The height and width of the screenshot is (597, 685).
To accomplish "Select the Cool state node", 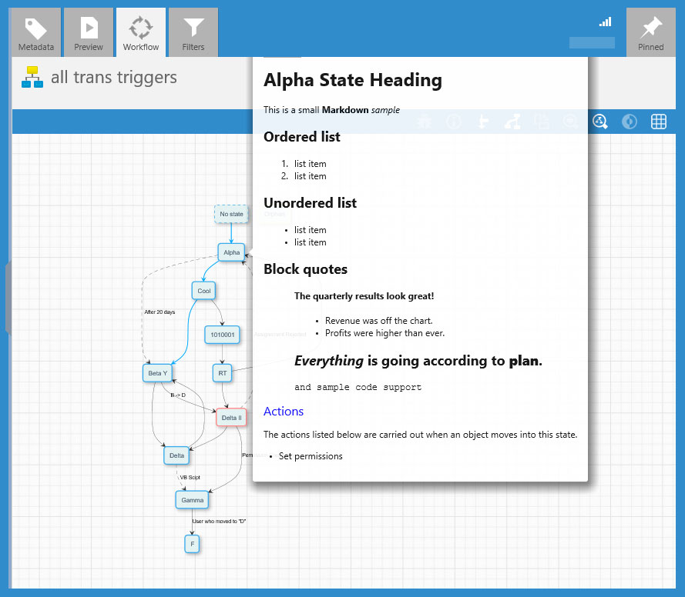I will click(x=203, y=291).
